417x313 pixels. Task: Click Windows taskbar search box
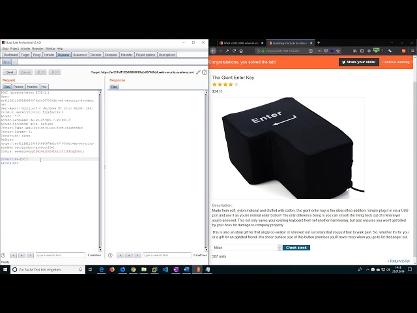point(48,269)
